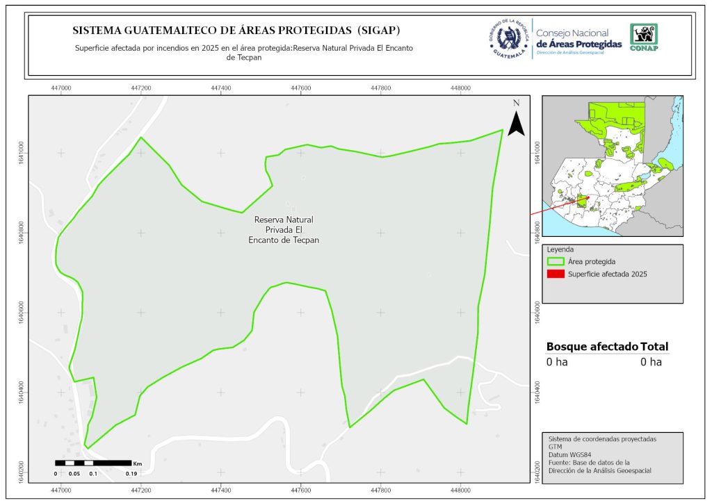
Task: Select the red Superficie afectada 2025 swatch
Action: [555, 274]
